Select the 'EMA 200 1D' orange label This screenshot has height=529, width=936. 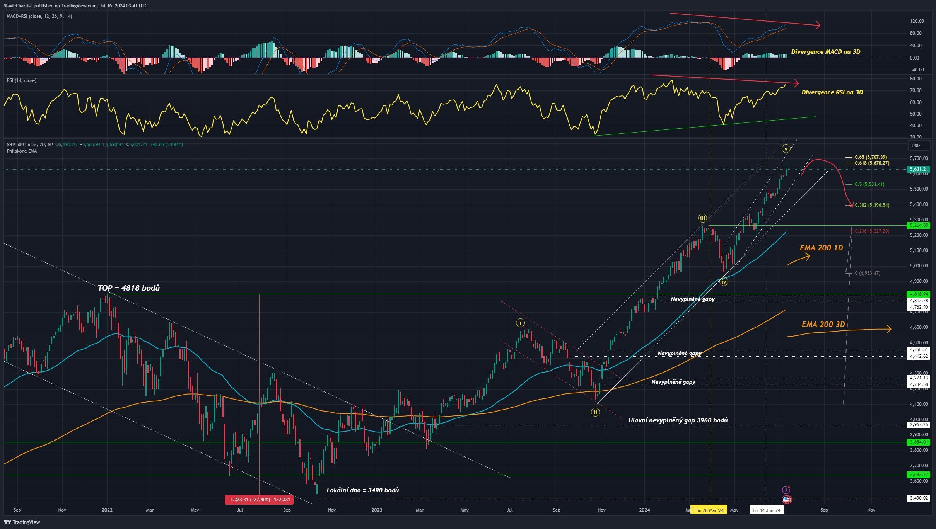pos(821,248)
